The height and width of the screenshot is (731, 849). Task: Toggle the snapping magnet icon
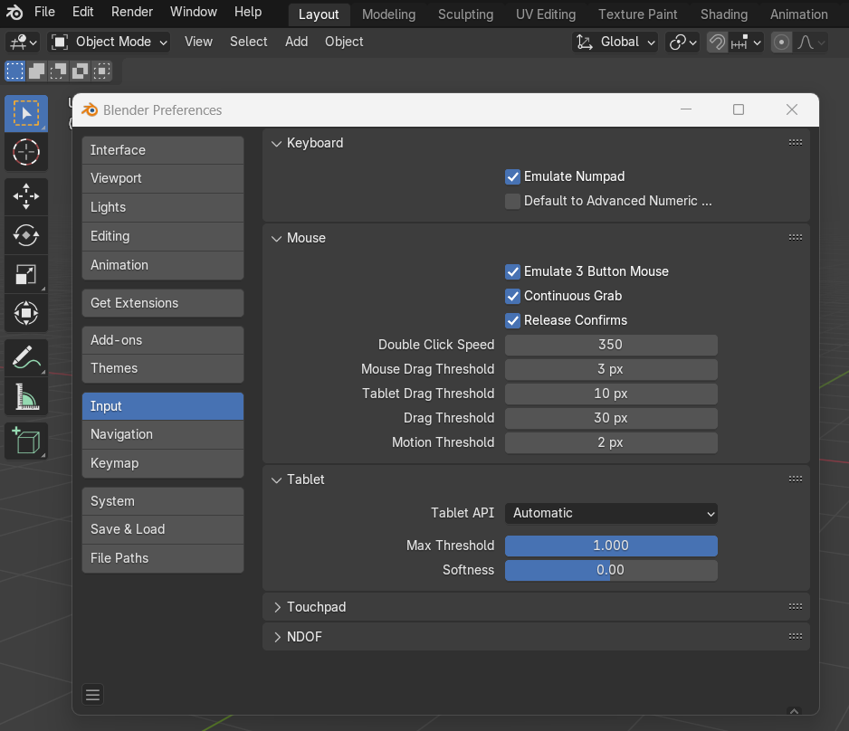coord(717,43)
